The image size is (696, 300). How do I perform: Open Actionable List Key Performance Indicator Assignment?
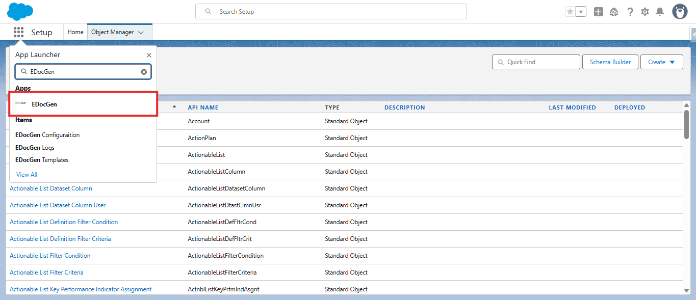pos(81,289)
